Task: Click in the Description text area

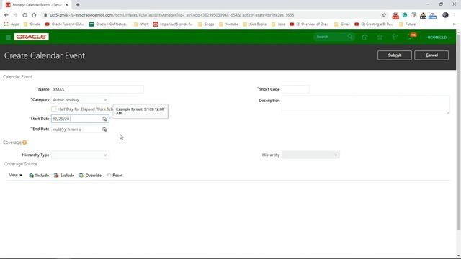Action: point(365,105)
